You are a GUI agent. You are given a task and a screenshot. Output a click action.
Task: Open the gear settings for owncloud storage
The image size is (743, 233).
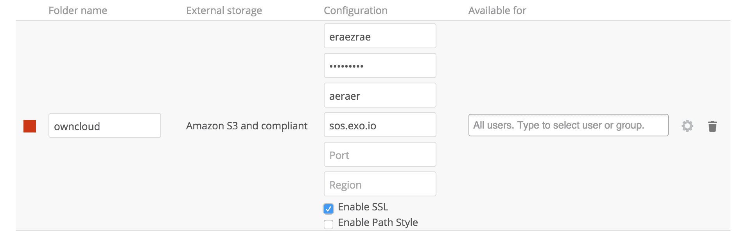[687, 126]
